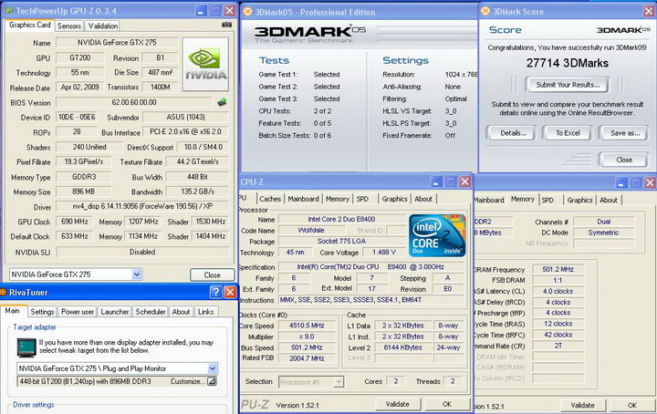657x414 pixels.
Task: Click the Intel Core 2 Duo logo in CPU-Z
Action: coord(437,235)
